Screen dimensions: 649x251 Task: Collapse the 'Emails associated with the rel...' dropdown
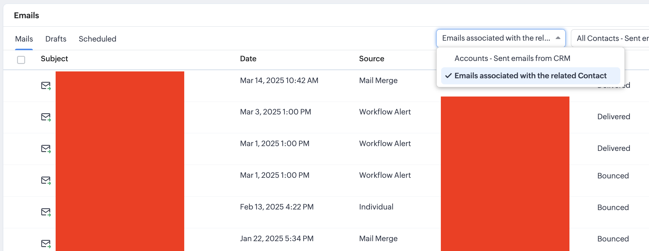[x=496, y=38]
